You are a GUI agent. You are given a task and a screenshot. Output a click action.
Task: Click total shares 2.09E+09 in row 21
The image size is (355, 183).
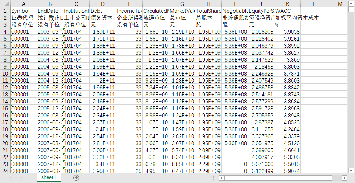pos(208,150)
